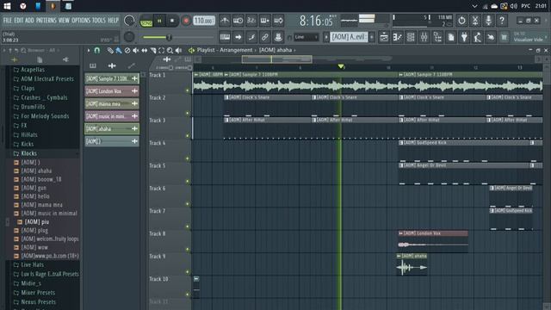
Task: Open the Playlist view icon
Action: pos(384,37)
